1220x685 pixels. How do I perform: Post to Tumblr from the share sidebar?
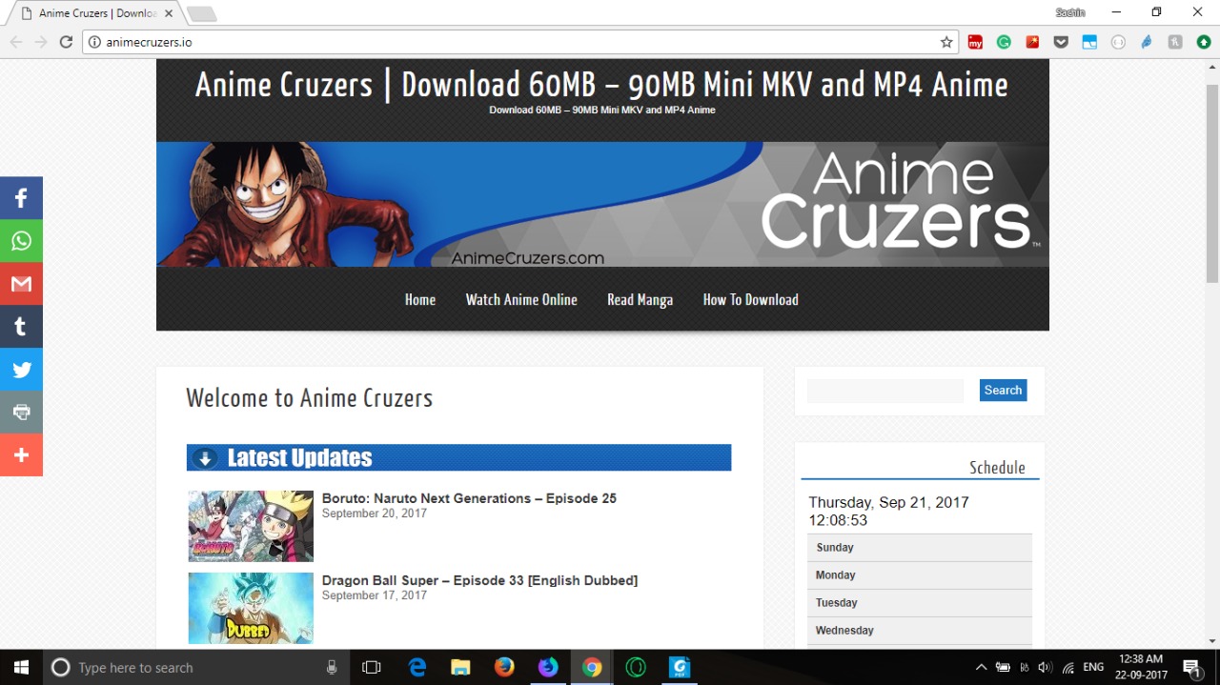tap(21, 327)
